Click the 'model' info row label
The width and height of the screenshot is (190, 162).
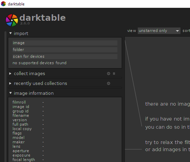pyautogui.click(x=19, y=138)
